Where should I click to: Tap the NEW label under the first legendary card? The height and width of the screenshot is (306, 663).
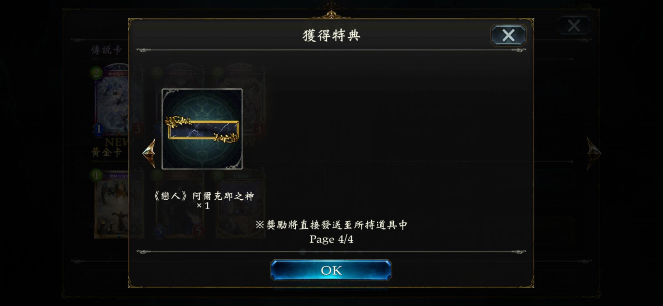point(117,142)
